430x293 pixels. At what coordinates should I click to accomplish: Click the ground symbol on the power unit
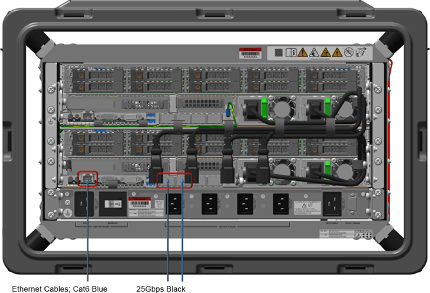[67, 213]
